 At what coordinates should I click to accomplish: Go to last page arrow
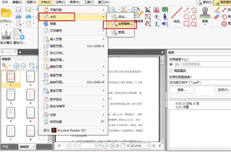point(113,146)
